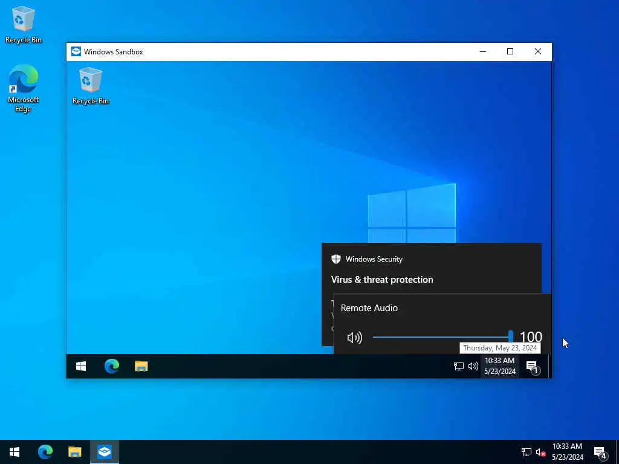Open File Explorer in Sandbox taskbar
The height and width of the screenshot is (464, 619).
coord(141,366)
